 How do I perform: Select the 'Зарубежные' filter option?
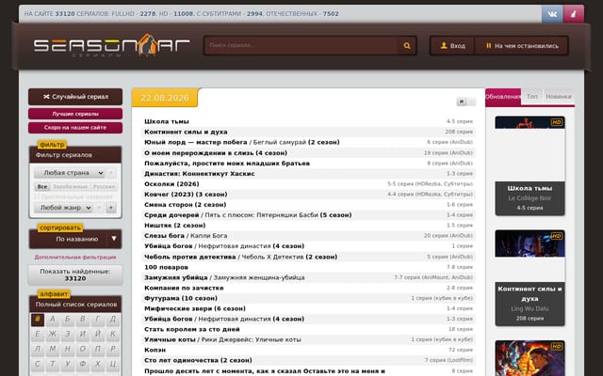71,187
